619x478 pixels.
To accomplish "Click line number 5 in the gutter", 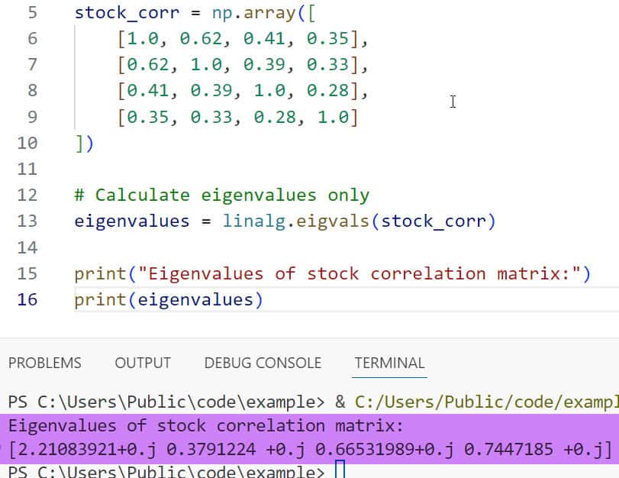I will (x=31, y=13).
